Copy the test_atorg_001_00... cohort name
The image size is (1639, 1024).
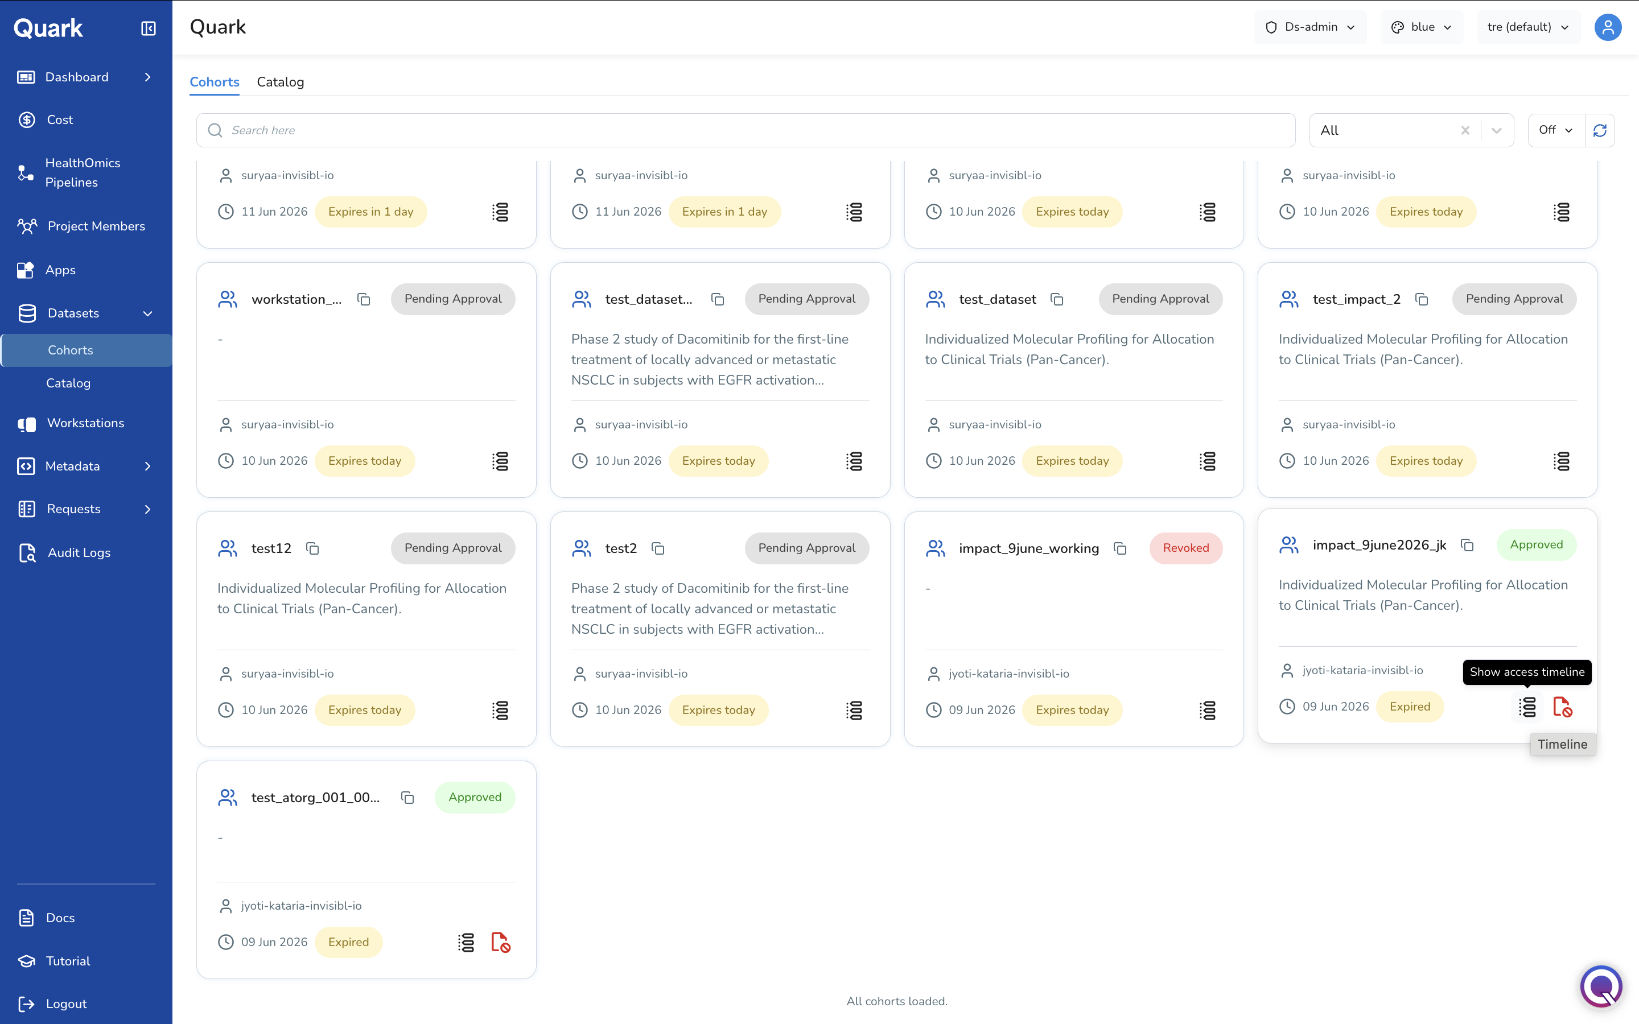pos(407,798)
